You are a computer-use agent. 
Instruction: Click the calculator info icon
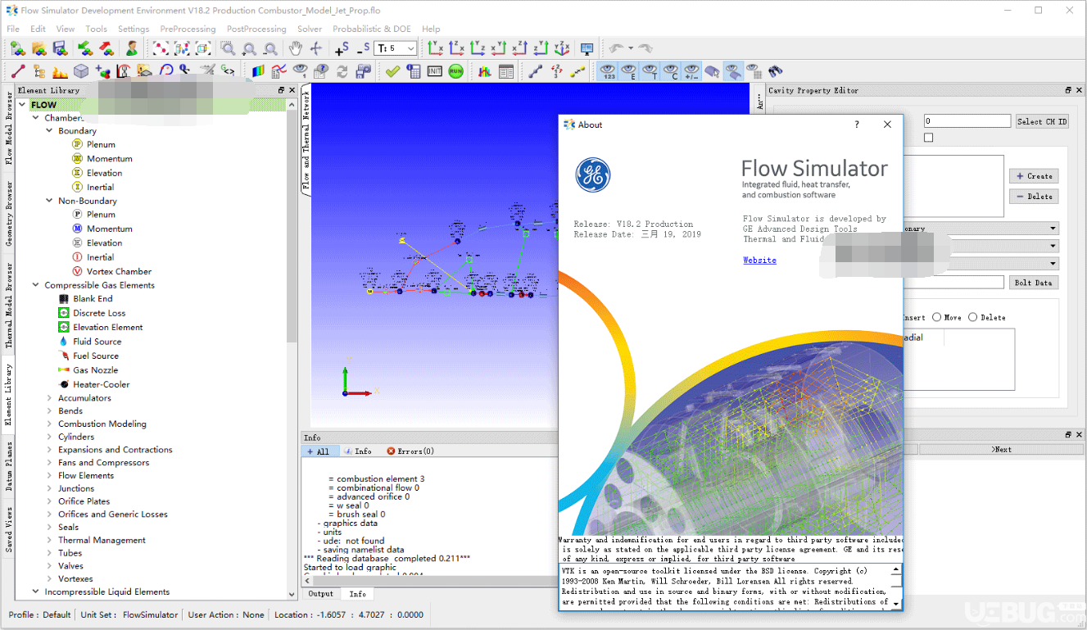pyautogui.click(x=413, y=71)
